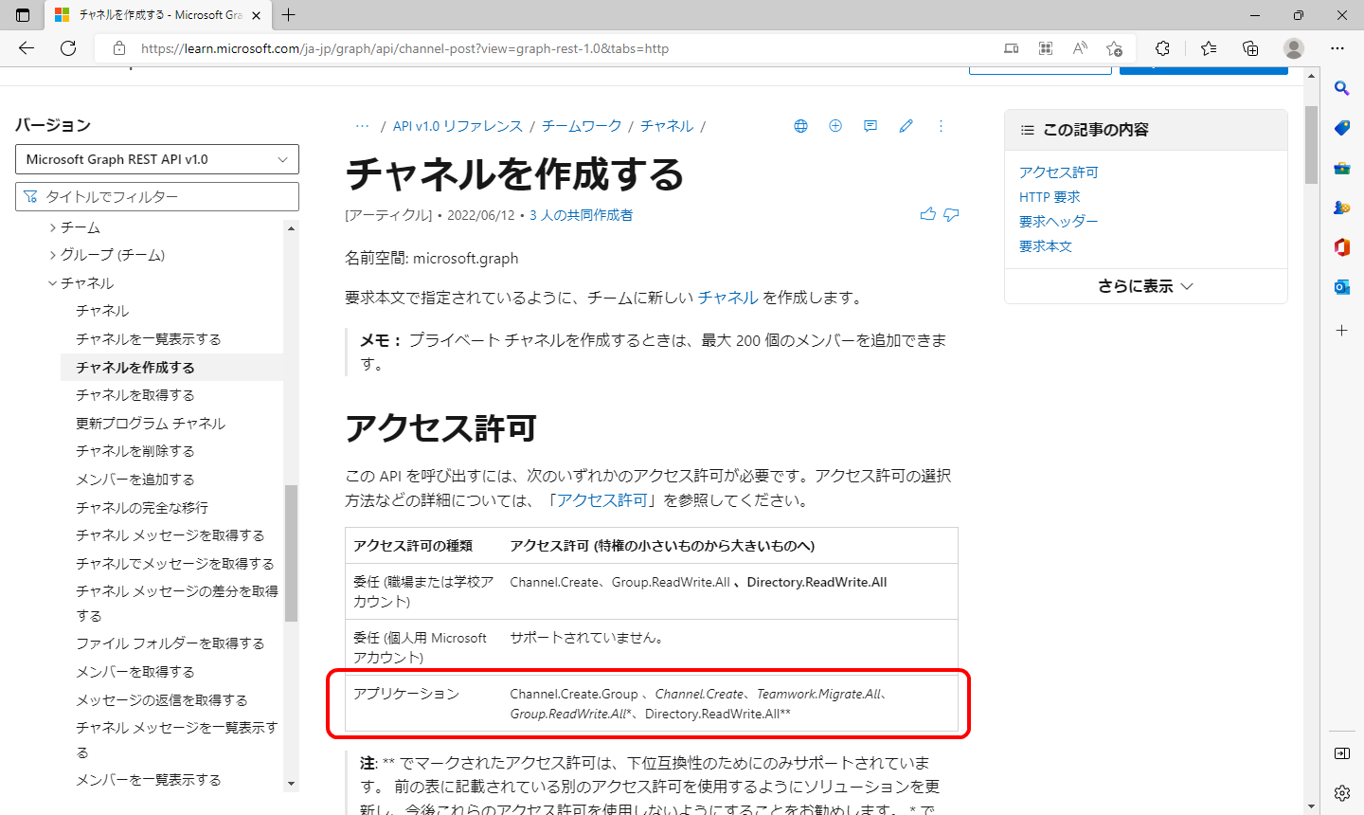Jump to 要求ヘッダー in article contents
Screen dimensions: 1364x815
(x=1059, y=222)
